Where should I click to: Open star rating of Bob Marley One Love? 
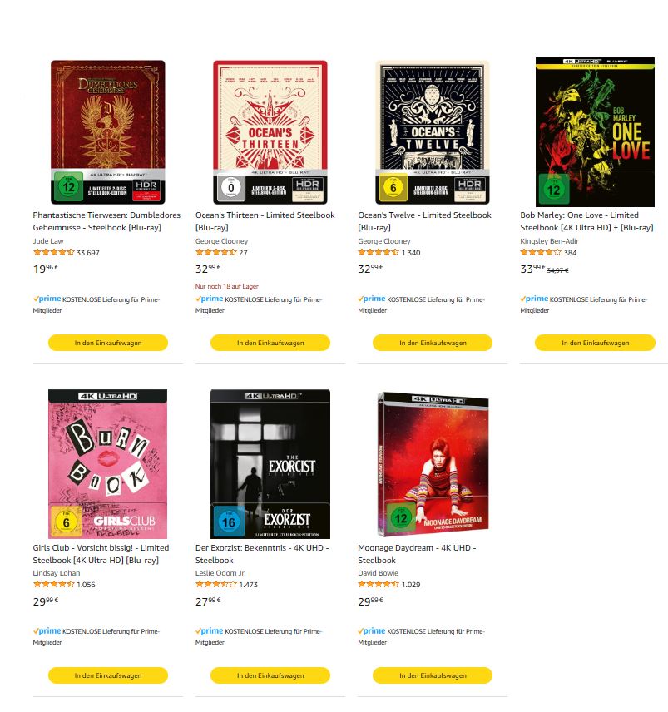click(541, 253)
